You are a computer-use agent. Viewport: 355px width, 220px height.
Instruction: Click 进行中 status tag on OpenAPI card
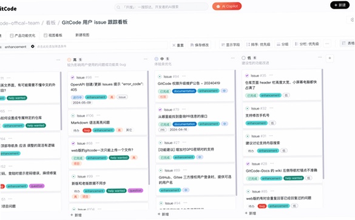(x=77, y=98)
